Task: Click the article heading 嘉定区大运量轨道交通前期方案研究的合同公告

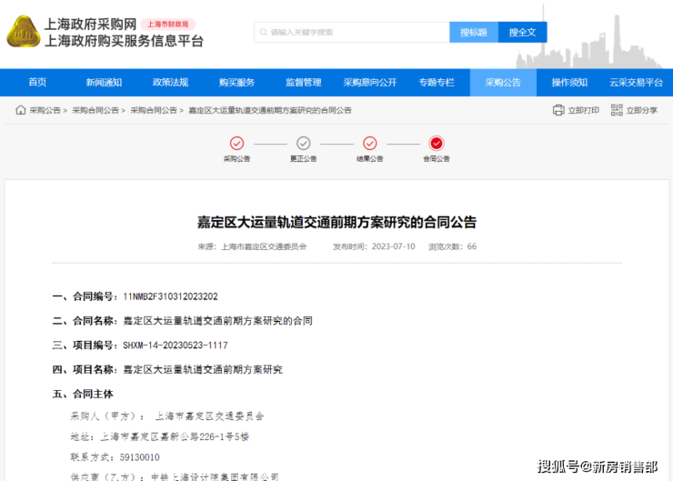Action: (x=336, y=222)
